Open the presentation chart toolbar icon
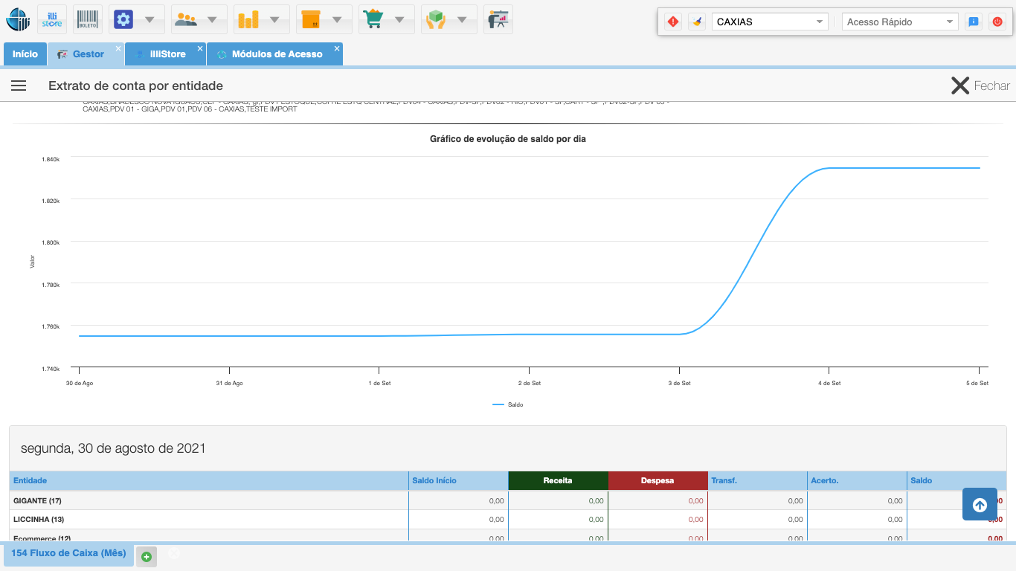The image size is (1016, 571). pos(498,19)
